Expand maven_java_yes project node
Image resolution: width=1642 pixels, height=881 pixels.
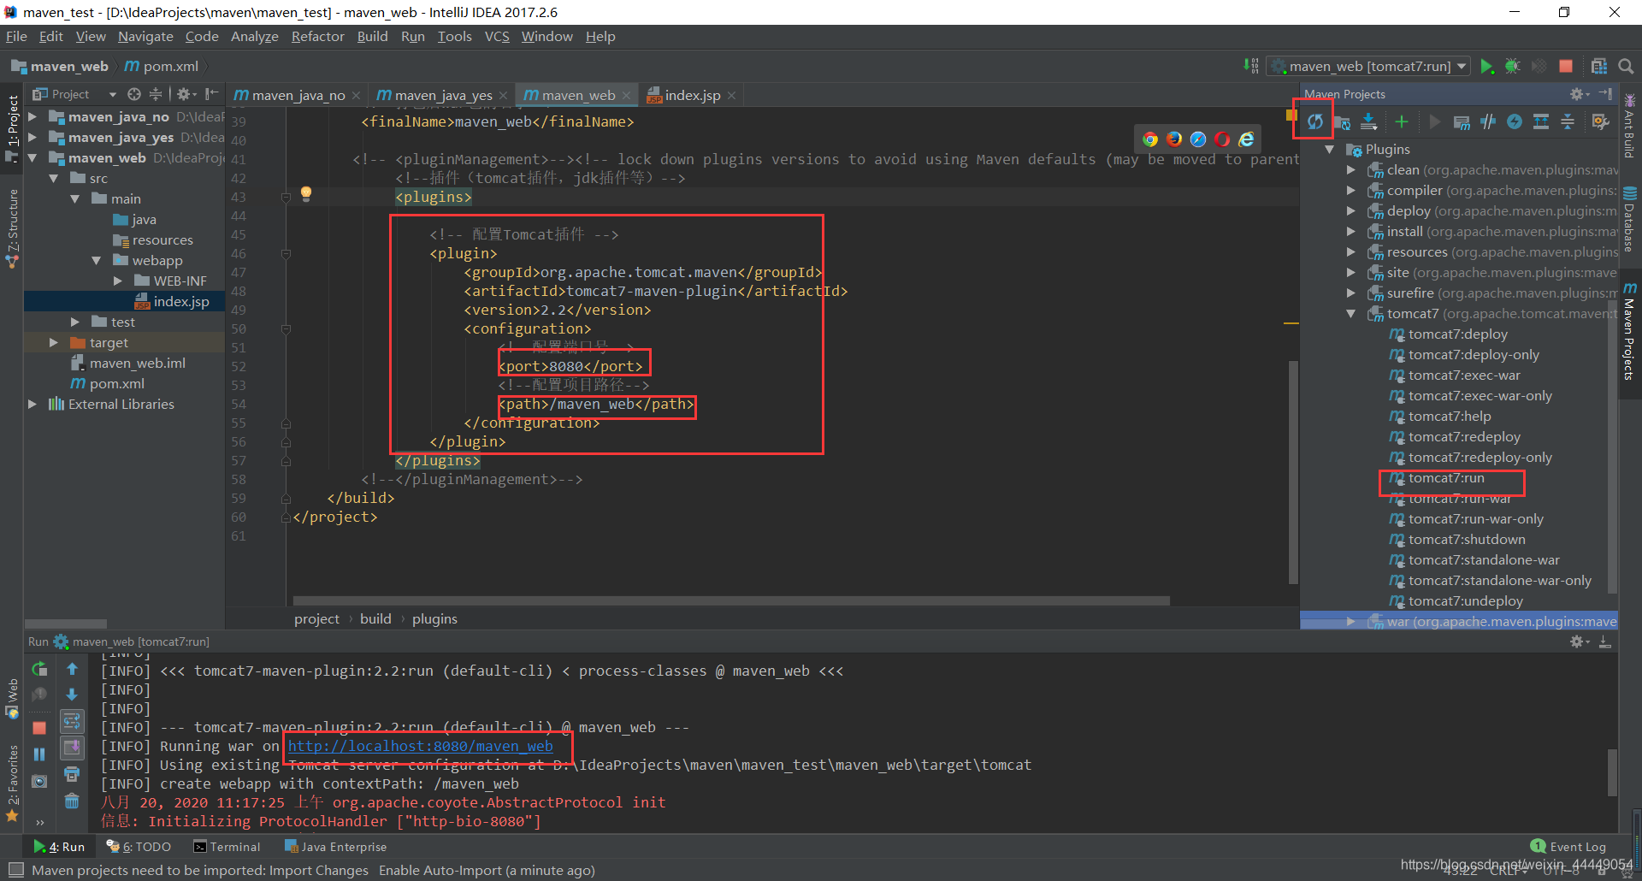32,137
